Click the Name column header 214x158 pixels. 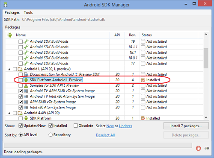click(x=57, y=35)
